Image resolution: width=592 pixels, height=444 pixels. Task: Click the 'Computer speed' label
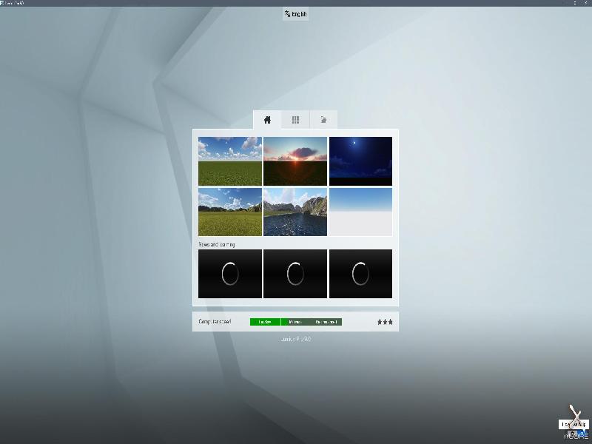click(215, 322)
